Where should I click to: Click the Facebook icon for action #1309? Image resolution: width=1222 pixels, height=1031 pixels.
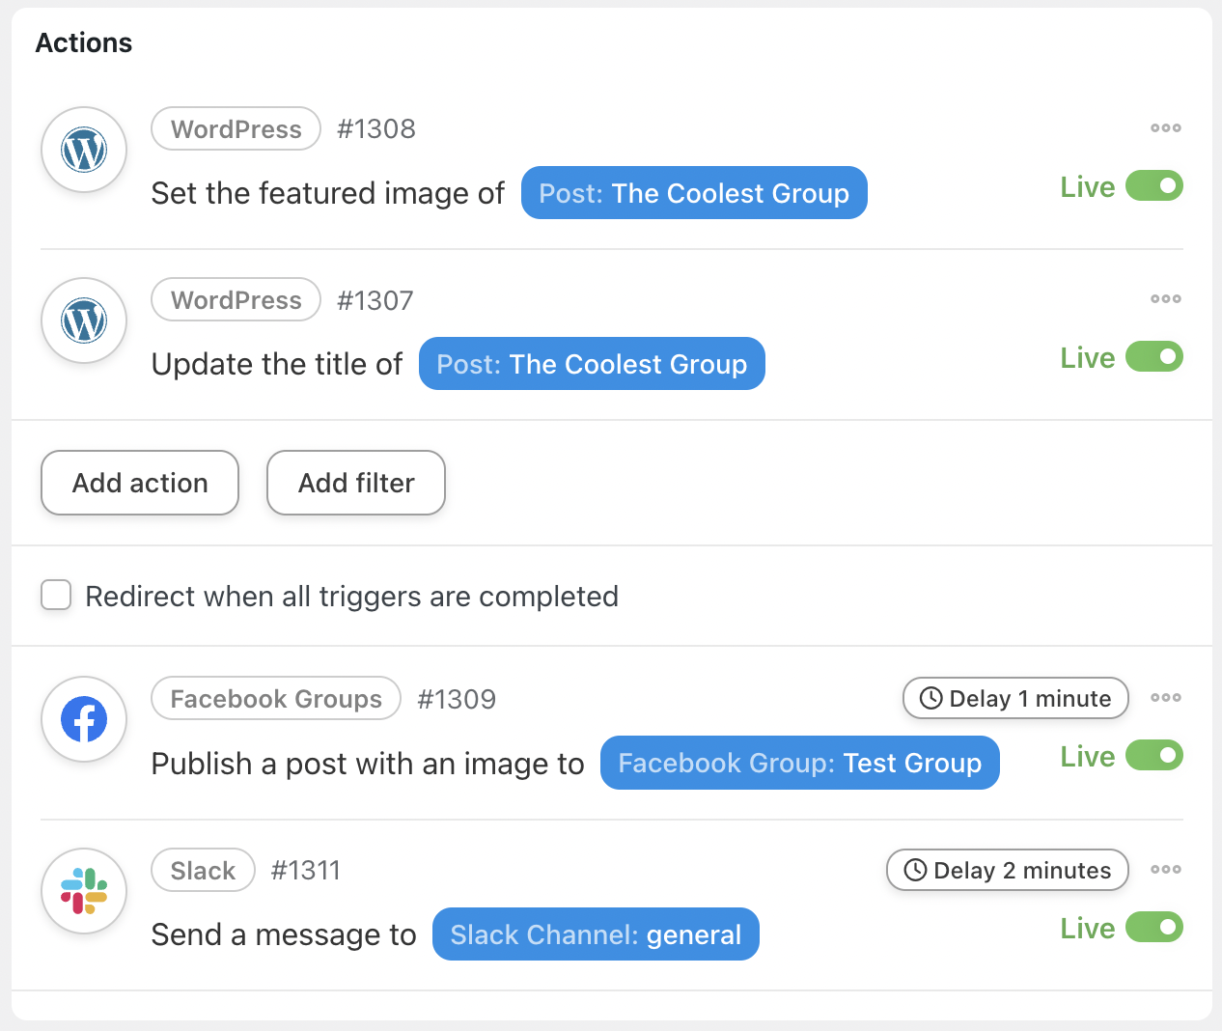(84, 719)
